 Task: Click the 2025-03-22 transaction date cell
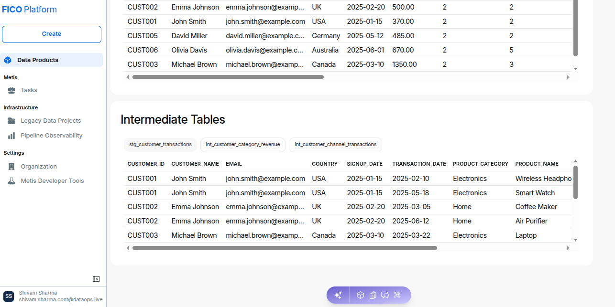[x=411, y=235]
